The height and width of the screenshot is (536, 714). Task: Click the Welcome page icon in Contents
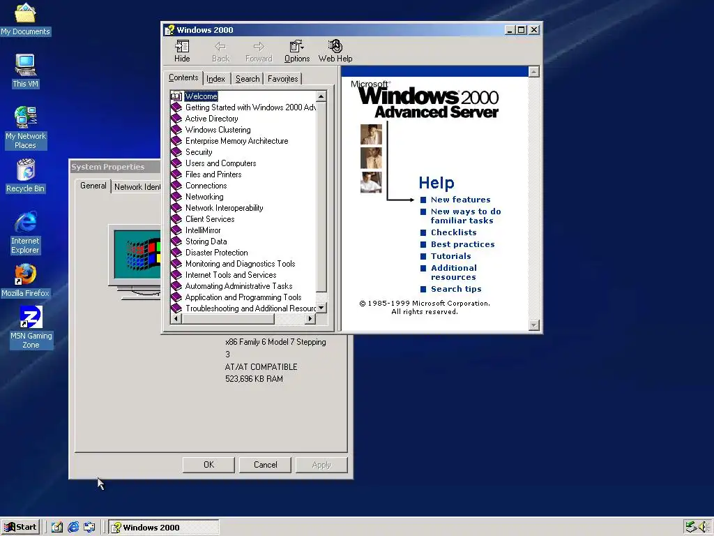coord(176,96)
